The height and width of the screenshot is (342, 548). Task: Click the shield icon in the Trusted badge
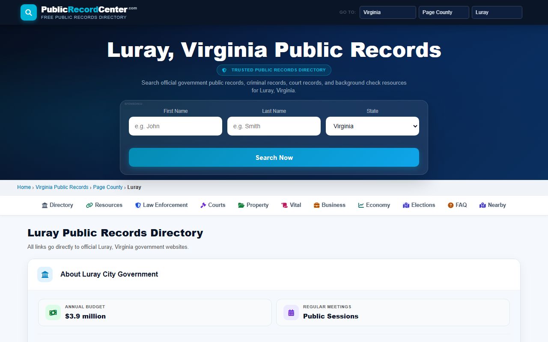tap(224, 70)
